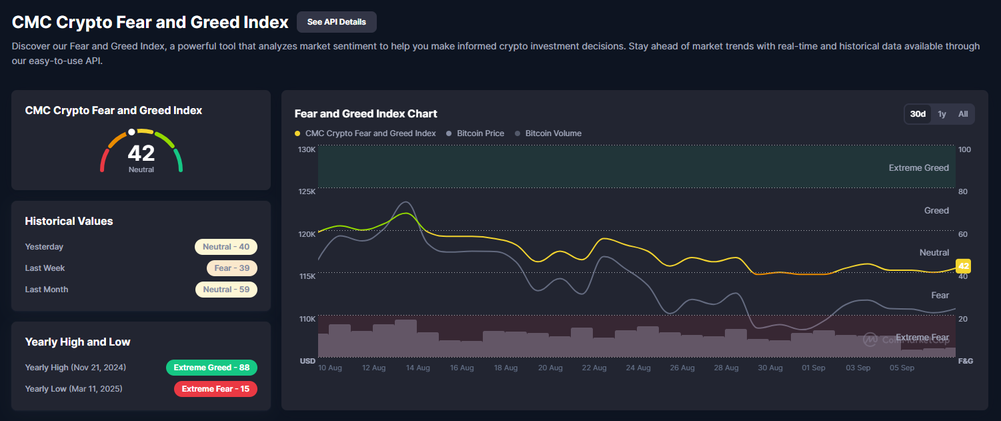Click the Extreme Fear - 15 badge

tap(215, 389)
